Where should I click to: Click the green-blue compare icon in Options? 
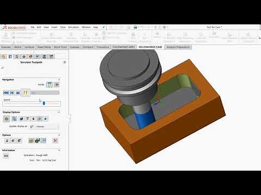pyautogui.click(x=38, y=140)
